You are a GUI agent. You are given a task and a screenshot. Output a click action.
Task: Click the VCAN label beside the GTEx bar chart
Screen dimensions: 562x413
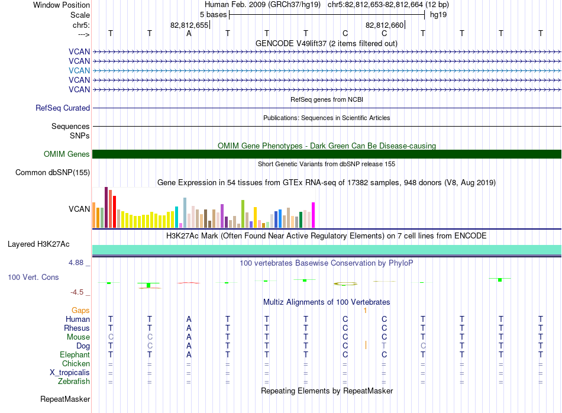coord(79,209)
